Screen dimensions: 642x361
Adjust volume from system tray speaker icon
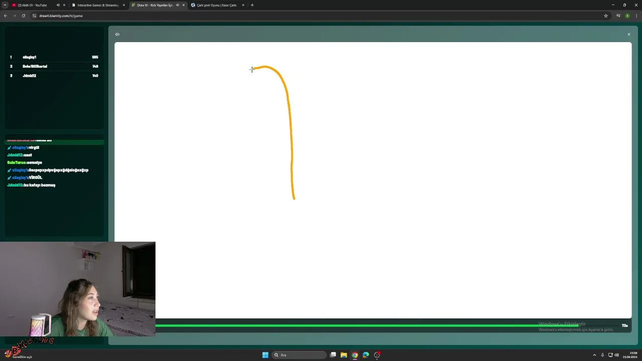pyautogui.click(x=616, y=355)
